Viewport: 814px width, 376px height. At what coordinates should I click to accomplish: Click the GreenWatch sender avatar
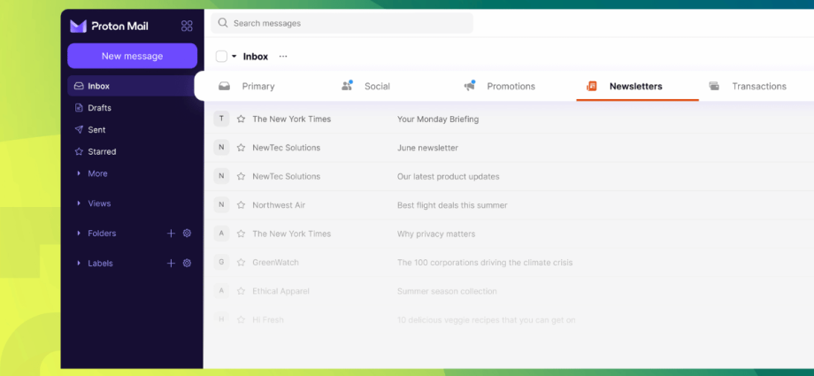pos(221,262)
